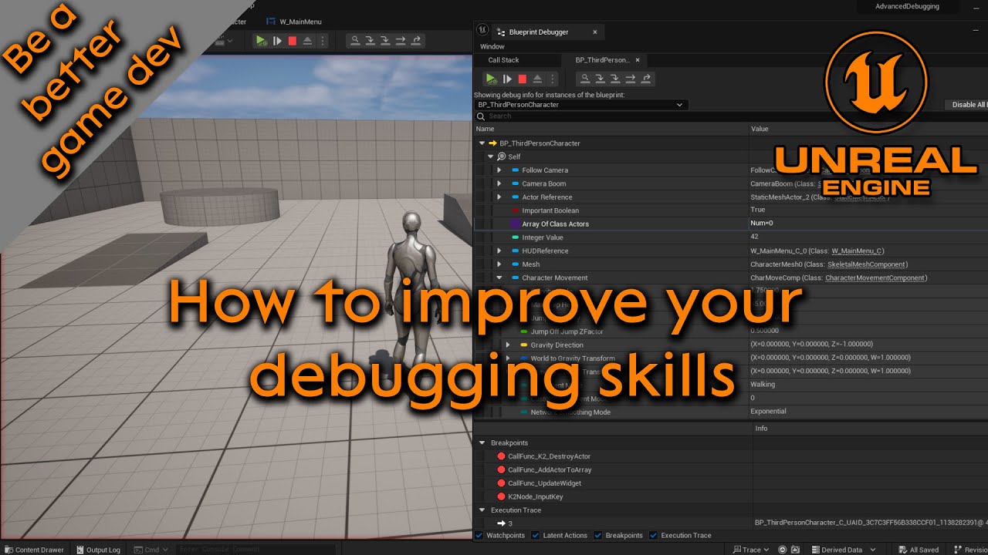
Task: Click straight right-arrow step icon in main toolbar
Action: coord(401,41)
